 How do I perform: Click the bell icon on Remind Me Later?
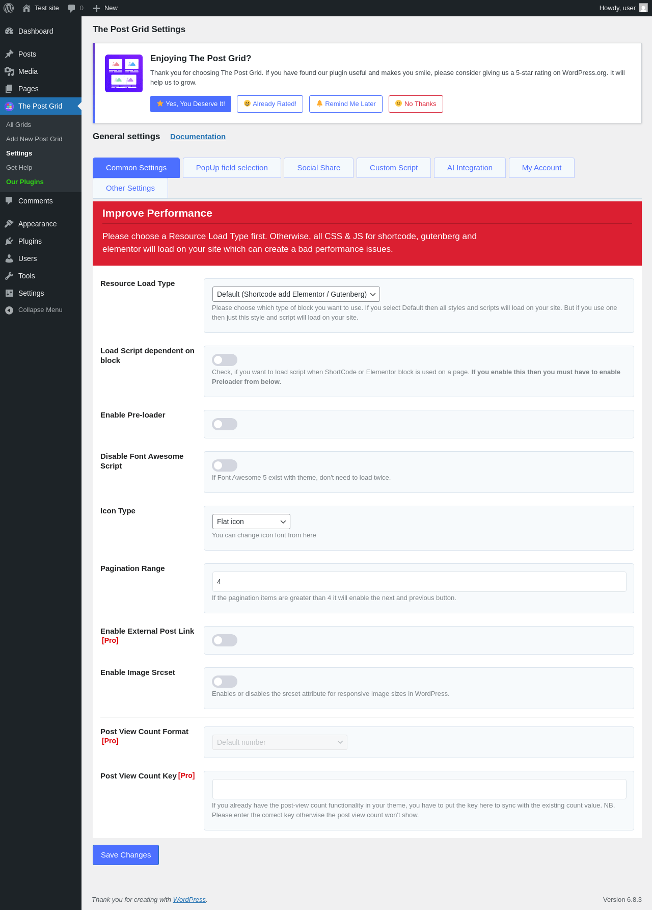point(319,103)
